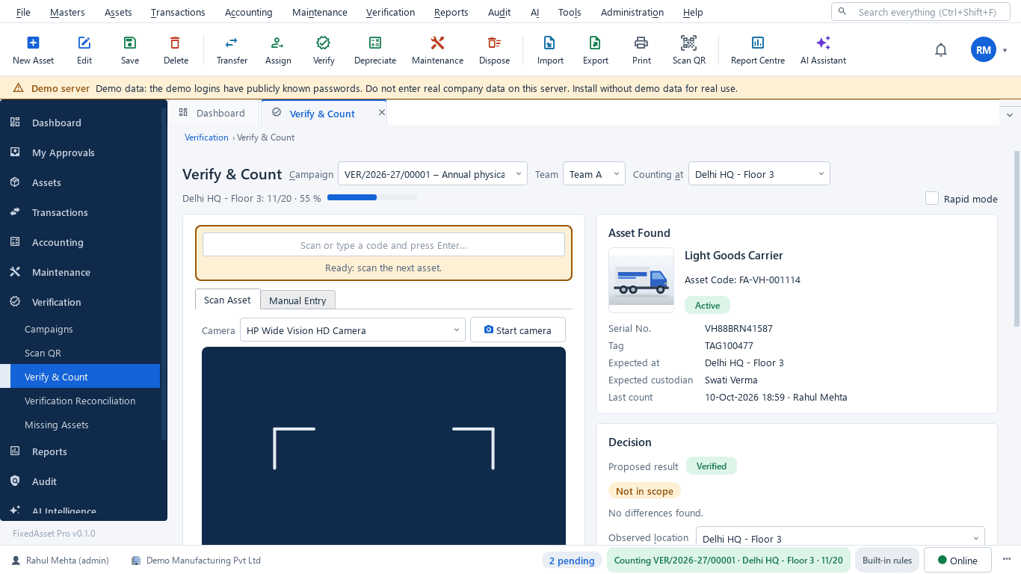Click the Save toolbar icon

point(130,43)
